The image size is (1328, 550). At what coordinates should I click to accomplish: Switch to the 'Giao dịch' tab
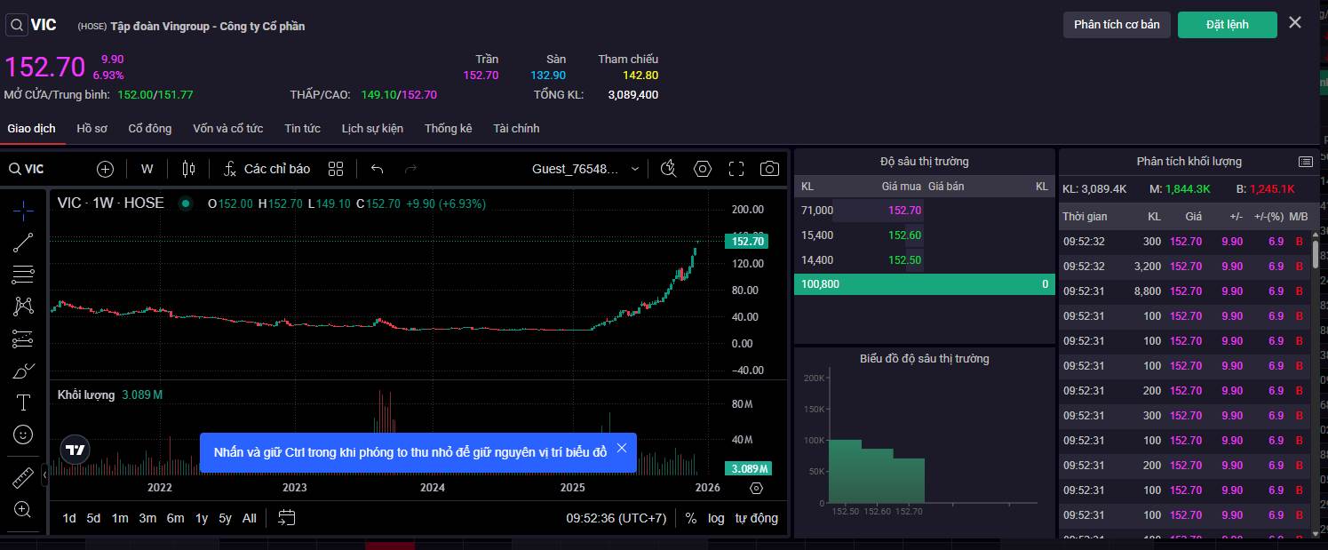point(32,128)
